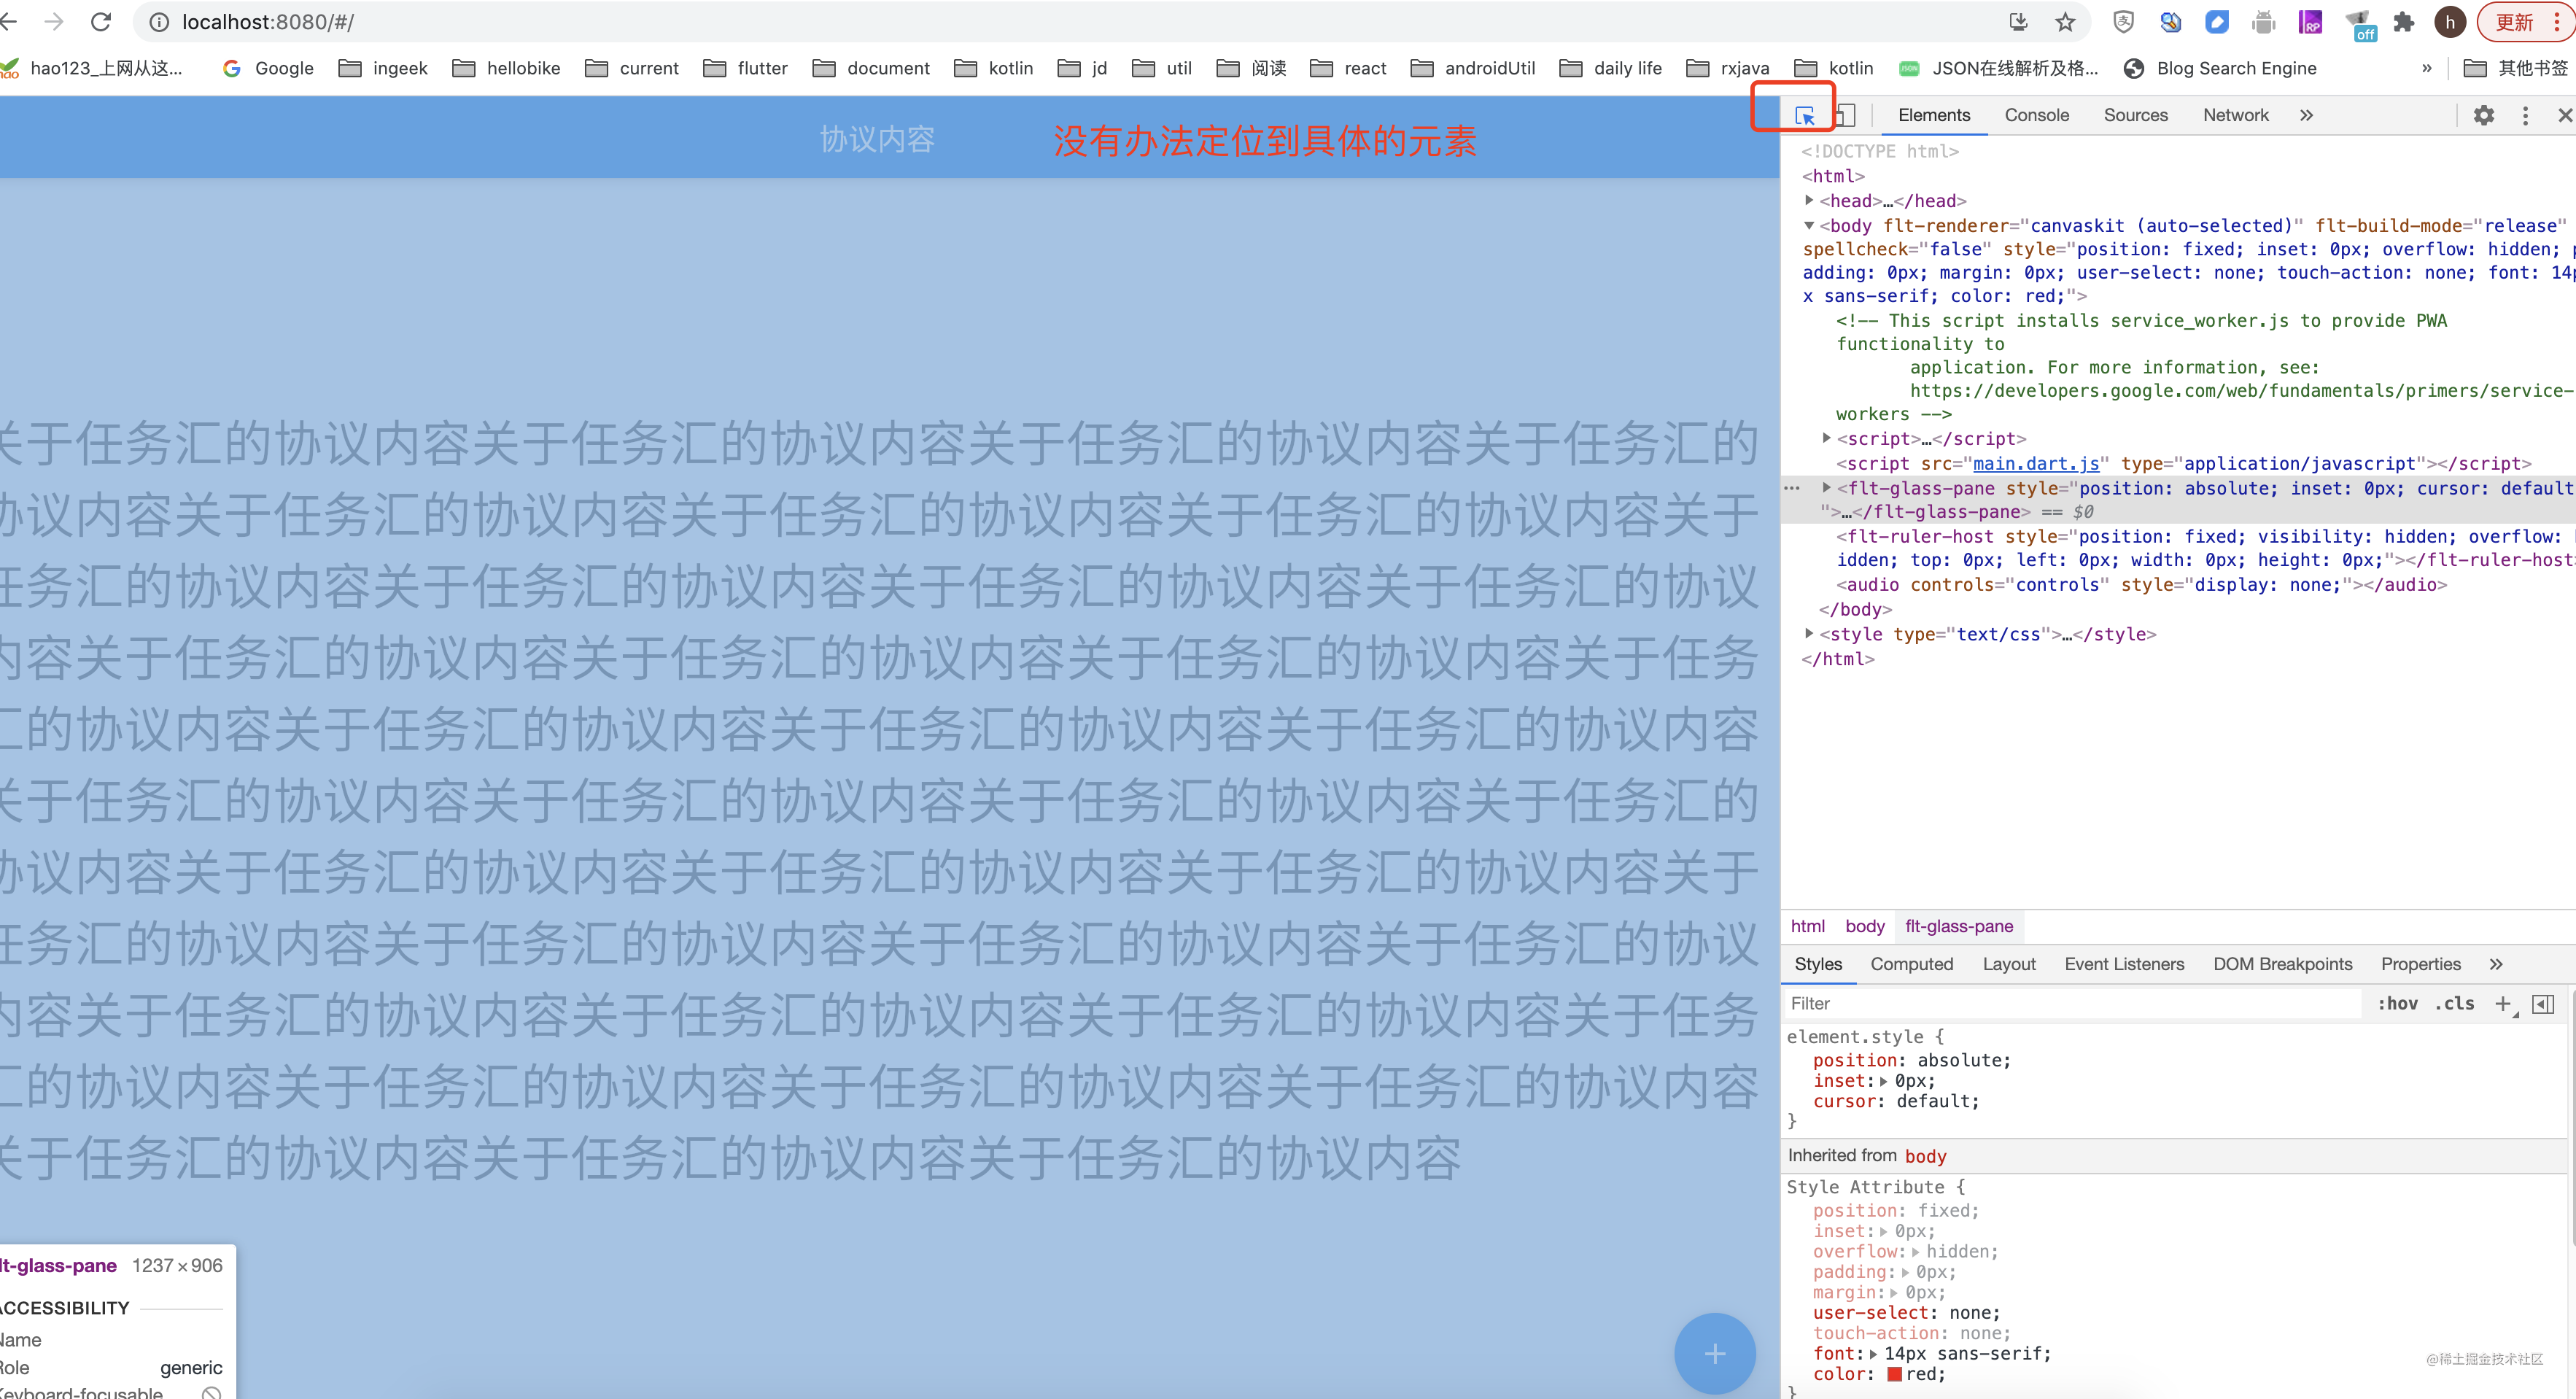Image resolution: width=2576 pixels, height=1399 pixels.
Task: Expand the font shorthand property
Action: (x=1873, y=1354)
